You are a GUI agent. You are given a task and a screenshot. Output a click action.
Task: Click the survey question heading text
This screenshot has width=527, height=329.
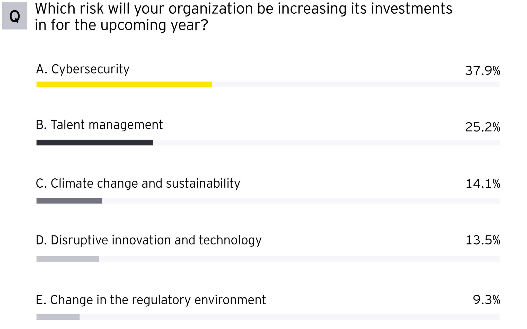pos(243,17)
